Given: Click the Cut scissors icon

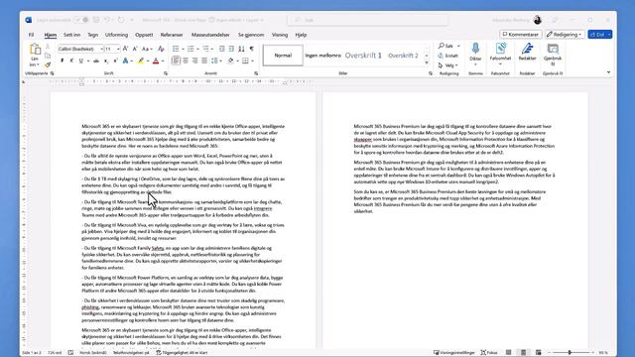Looking at the screenshot, I should [x=48, y=47].
